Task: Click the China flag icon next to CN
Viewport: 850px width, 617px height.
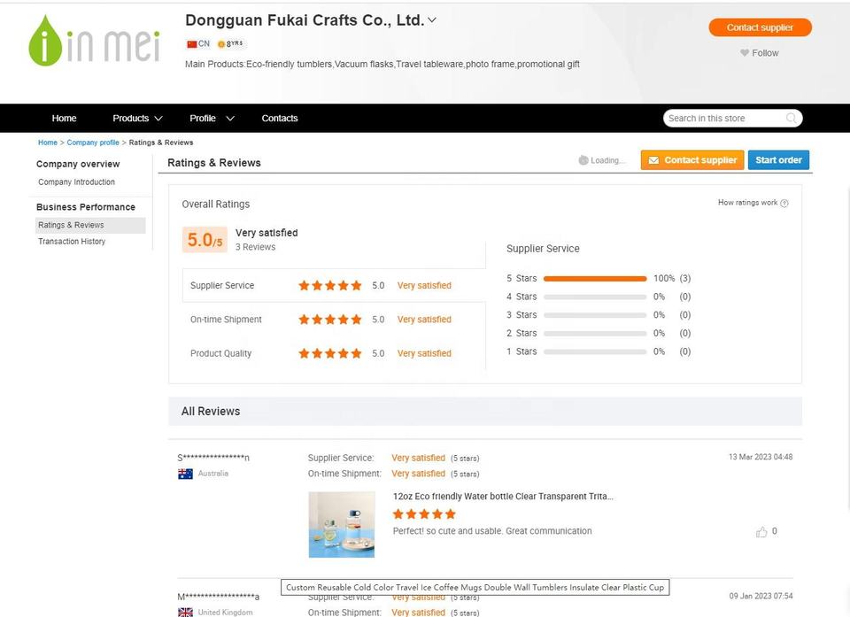Action: pyautogui.click(x=192, y=44)
